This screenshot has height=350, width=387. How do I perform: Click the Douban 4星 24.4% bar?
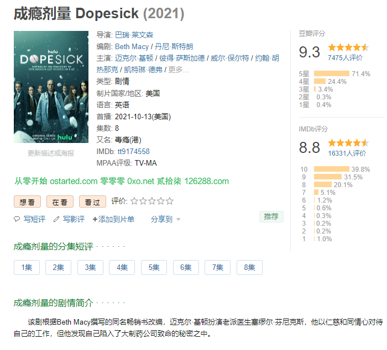click(320, 81)
